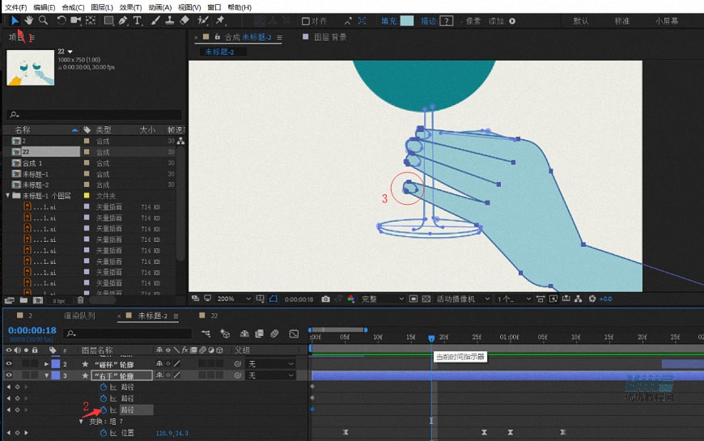Select the Eraser tool
Screen dimensions: 704x441
[184, 20]
